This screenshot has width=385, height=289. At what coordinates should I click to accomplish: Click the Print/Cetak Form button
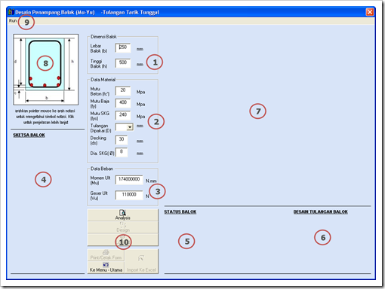[106, 255]
